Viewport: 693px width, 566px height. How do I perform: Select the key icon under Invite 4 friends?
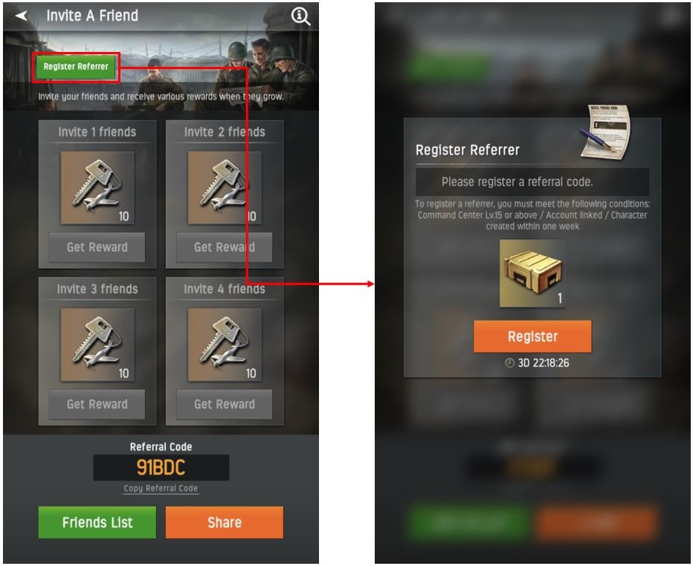[225, 345]
